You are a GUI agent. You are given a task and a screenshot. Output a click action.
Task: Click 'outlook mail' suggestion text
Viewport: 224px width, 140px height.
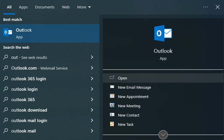tap(23, 131)
